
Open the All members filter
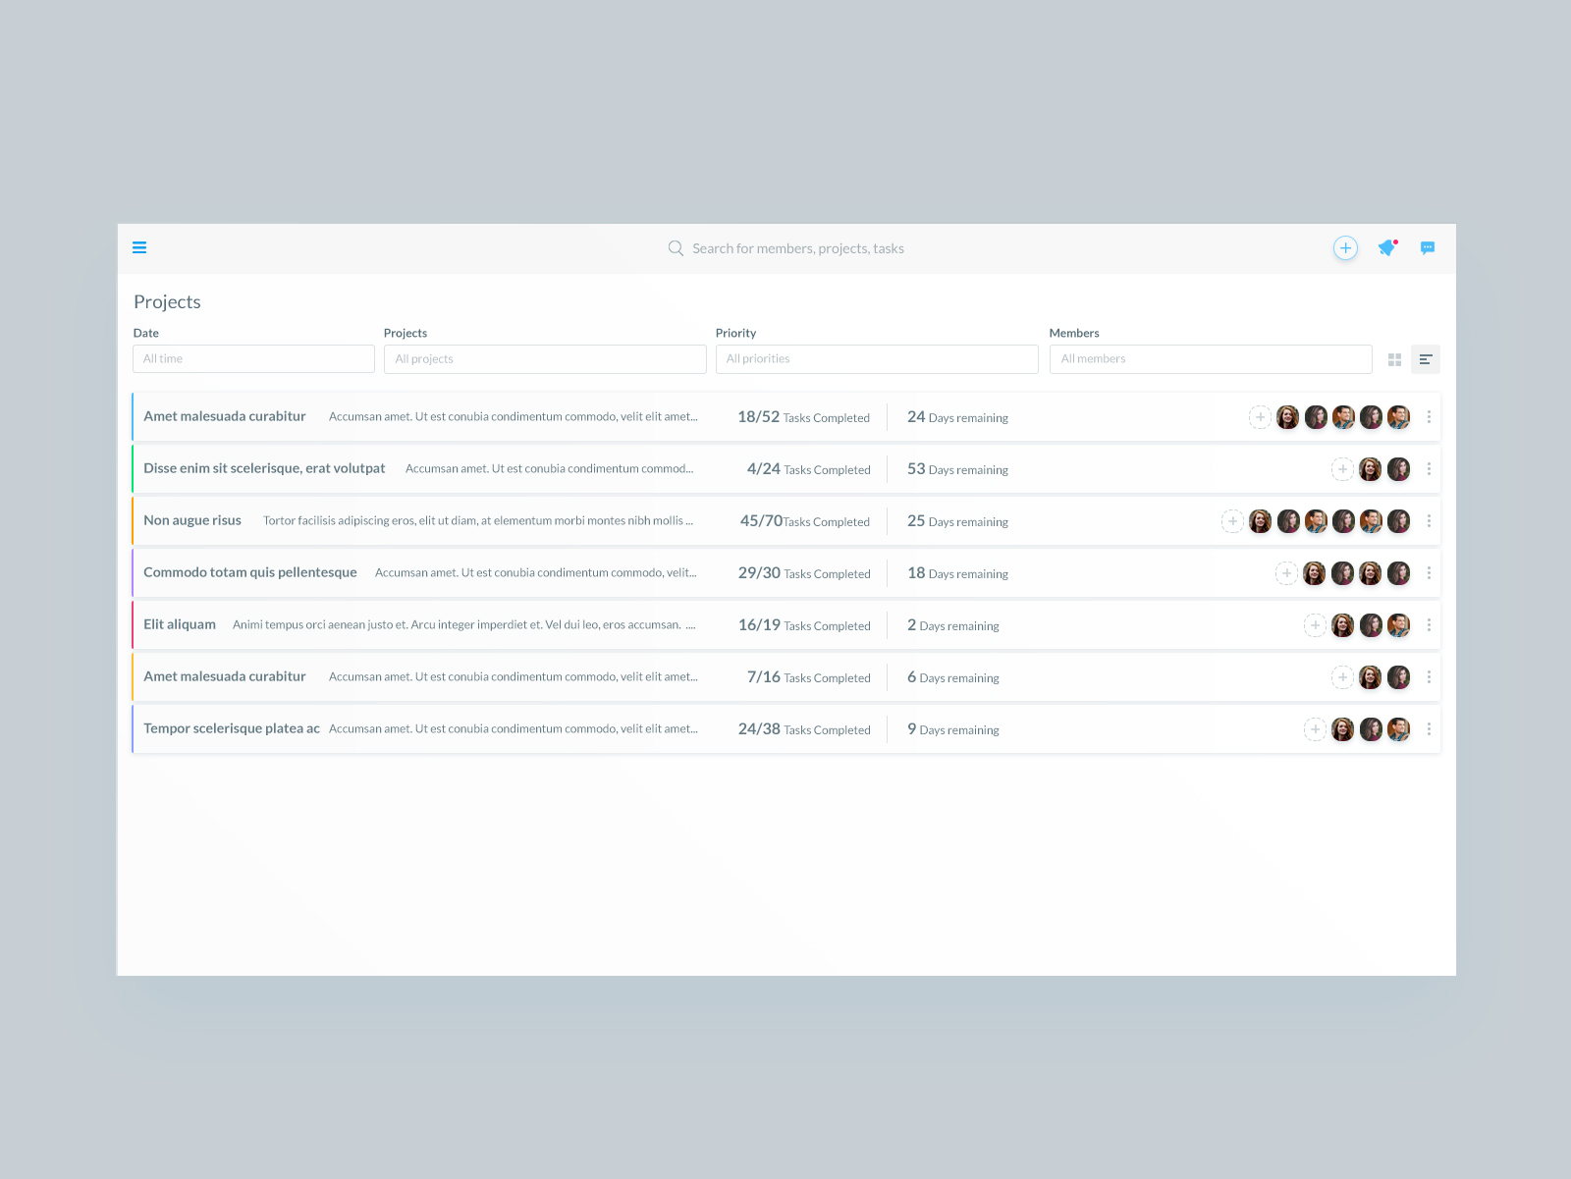pyautogui.click(x=1211, y=358)
